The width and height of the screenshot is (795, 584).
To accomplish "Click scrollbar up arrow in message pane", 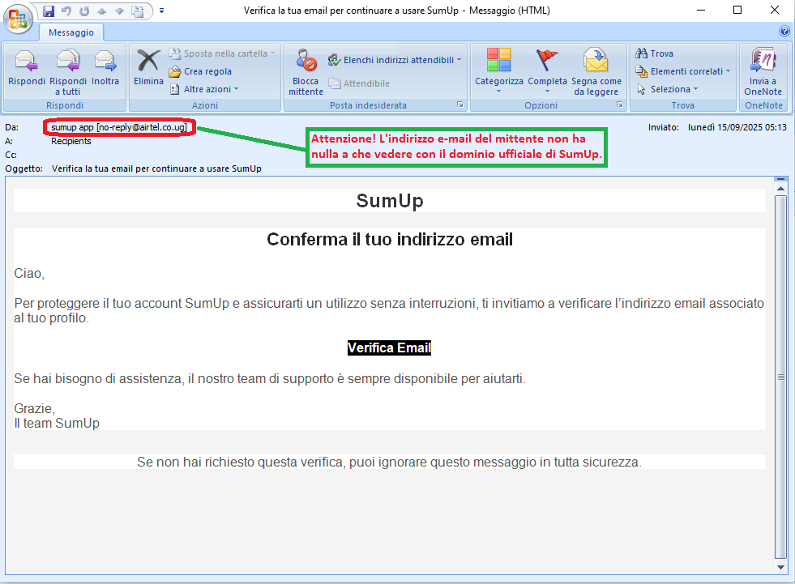I will pos(780,189).
